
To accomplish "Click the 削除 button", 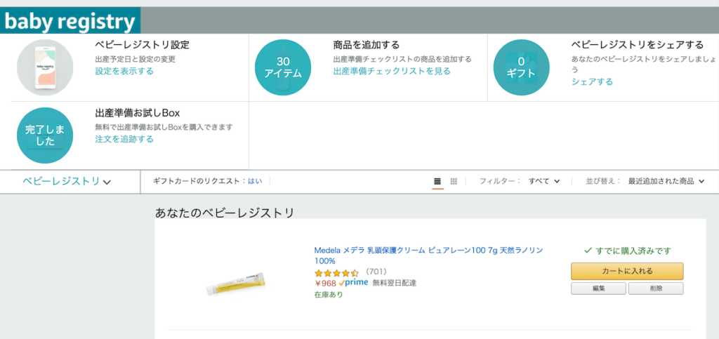I will point(656,288).
